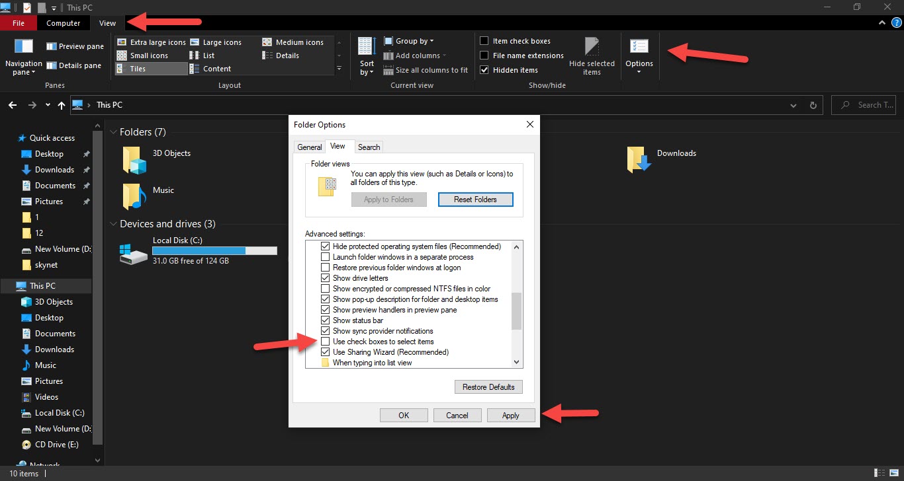Switch to the General tab

coord(309,147)
